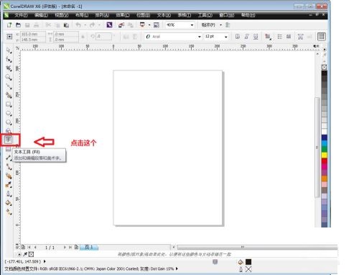
Task: Click the horizontal scrollbar at bottom
Action: pyautogui.click(x=258, y=247)
